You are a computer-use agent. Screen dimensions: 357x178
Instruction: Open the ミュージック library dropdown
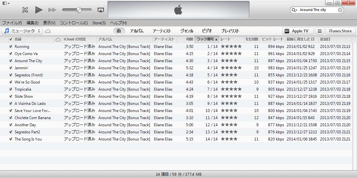[x=22, y=31]
